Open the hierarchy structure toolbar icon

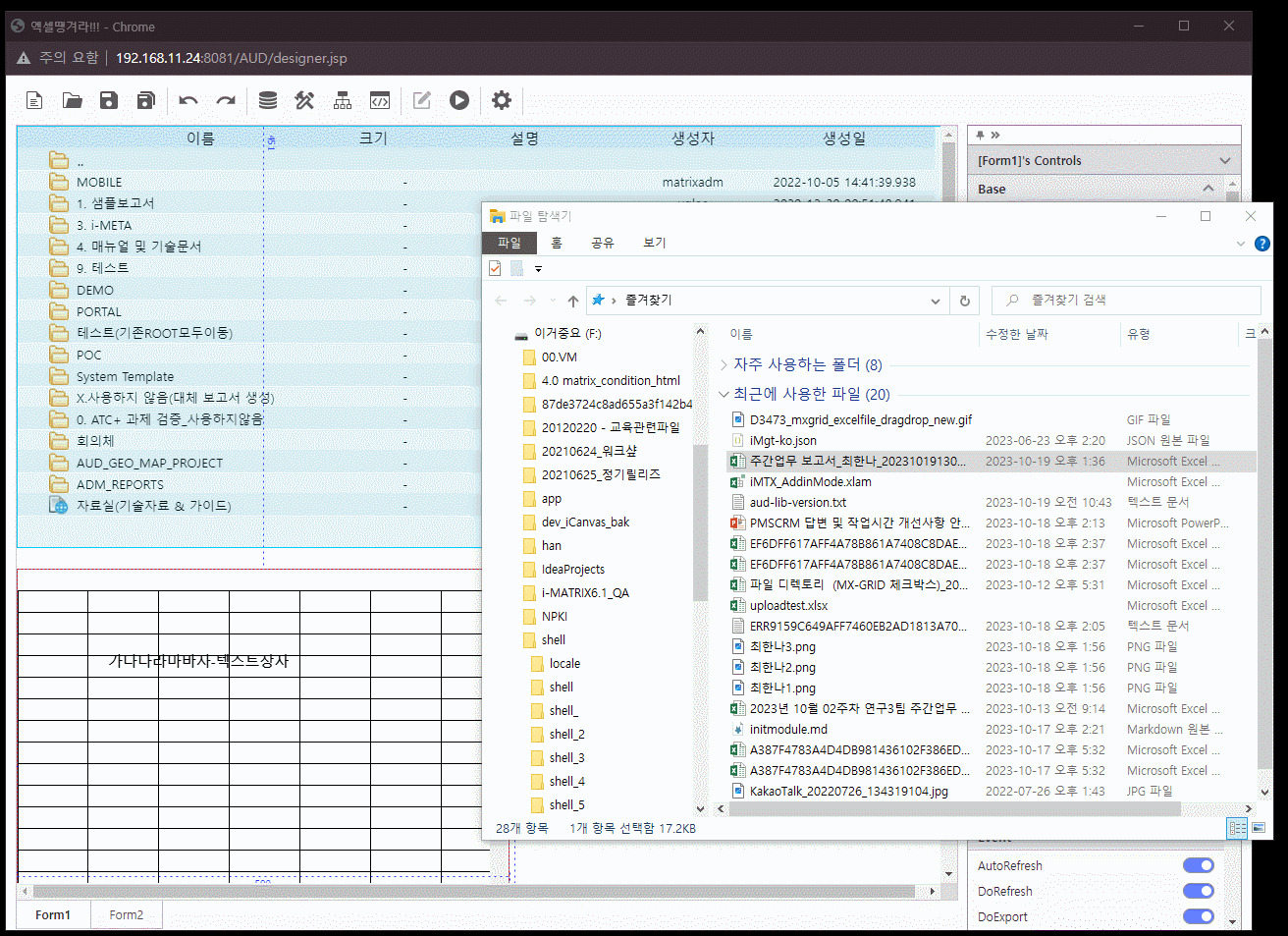click(343, 100)
